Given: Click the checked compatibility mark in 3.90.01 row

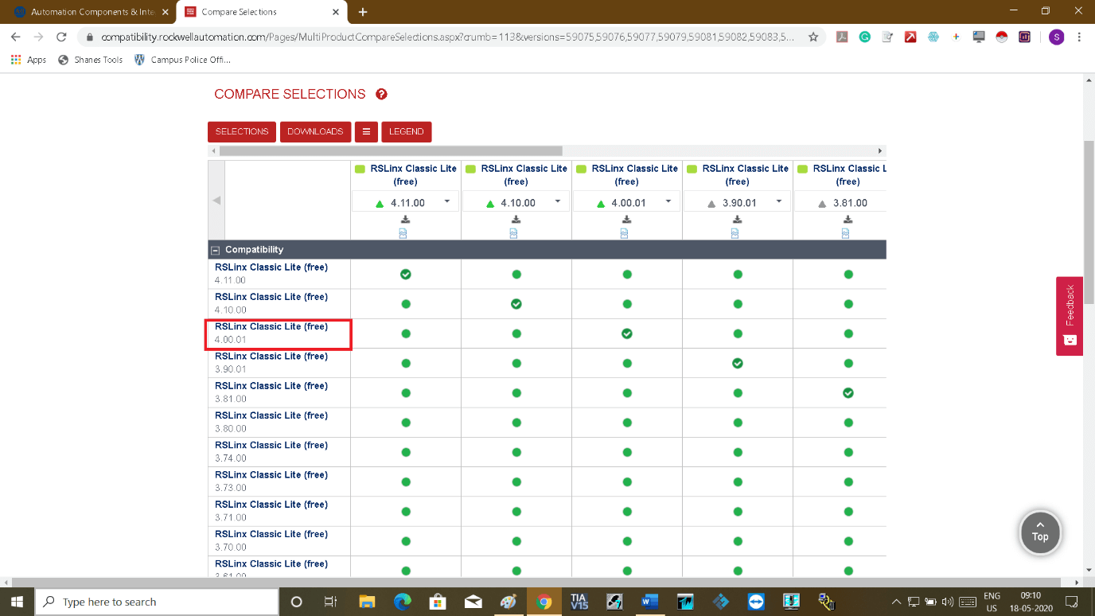Looking at the screenshot, I should coord(738,363).
